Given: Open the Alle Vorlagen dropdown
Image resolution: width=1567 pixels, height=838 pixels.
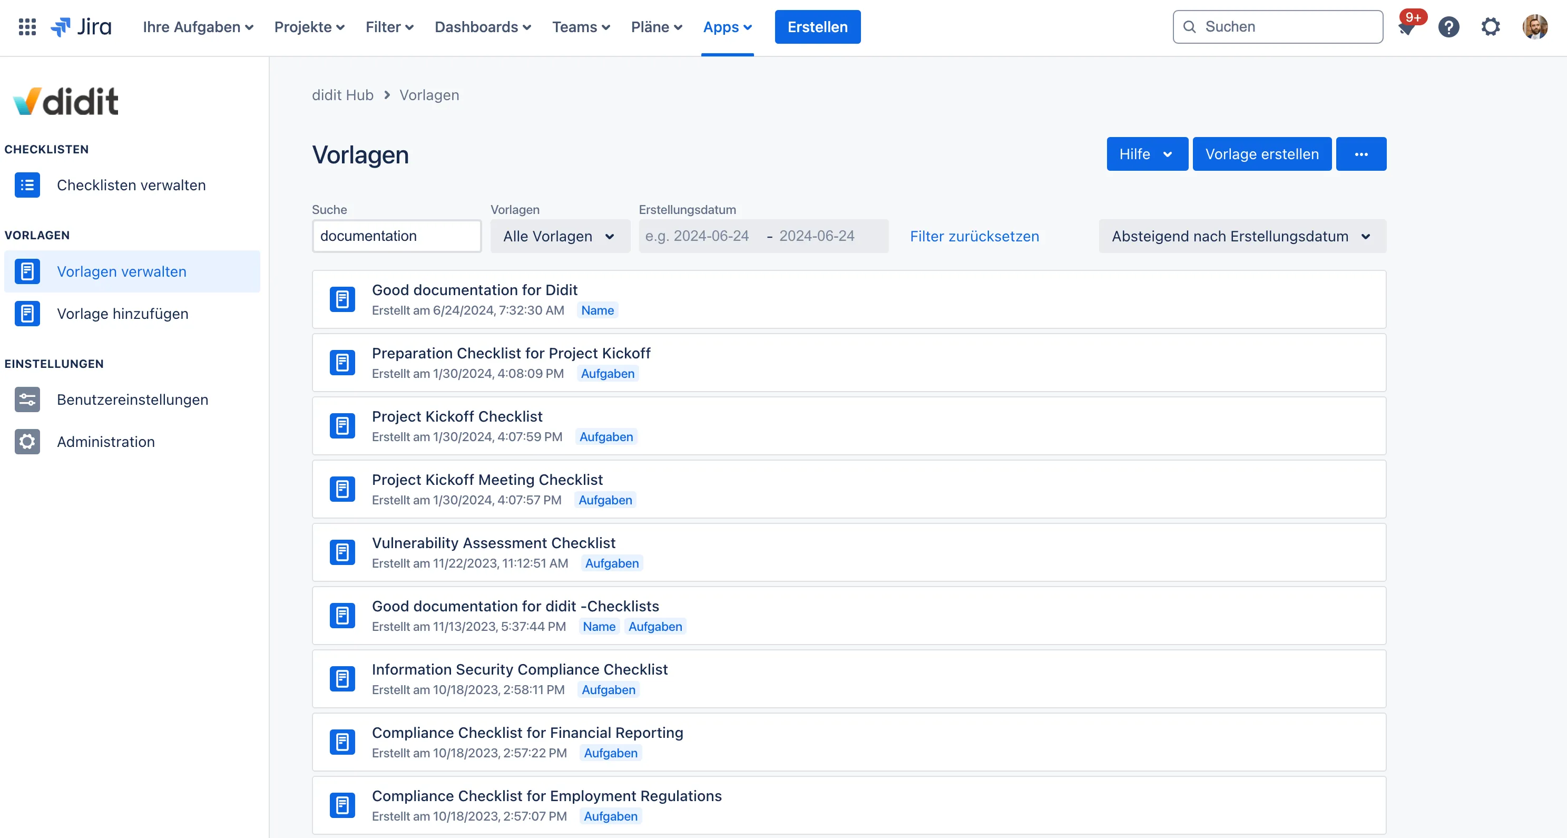Looking at the screenshot, I should [x=560, y=236].
